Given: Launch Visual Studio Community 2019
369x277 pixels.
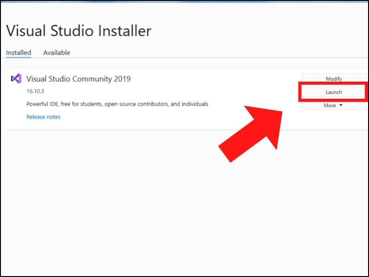Looking at the screenshot, I should 333,92.
